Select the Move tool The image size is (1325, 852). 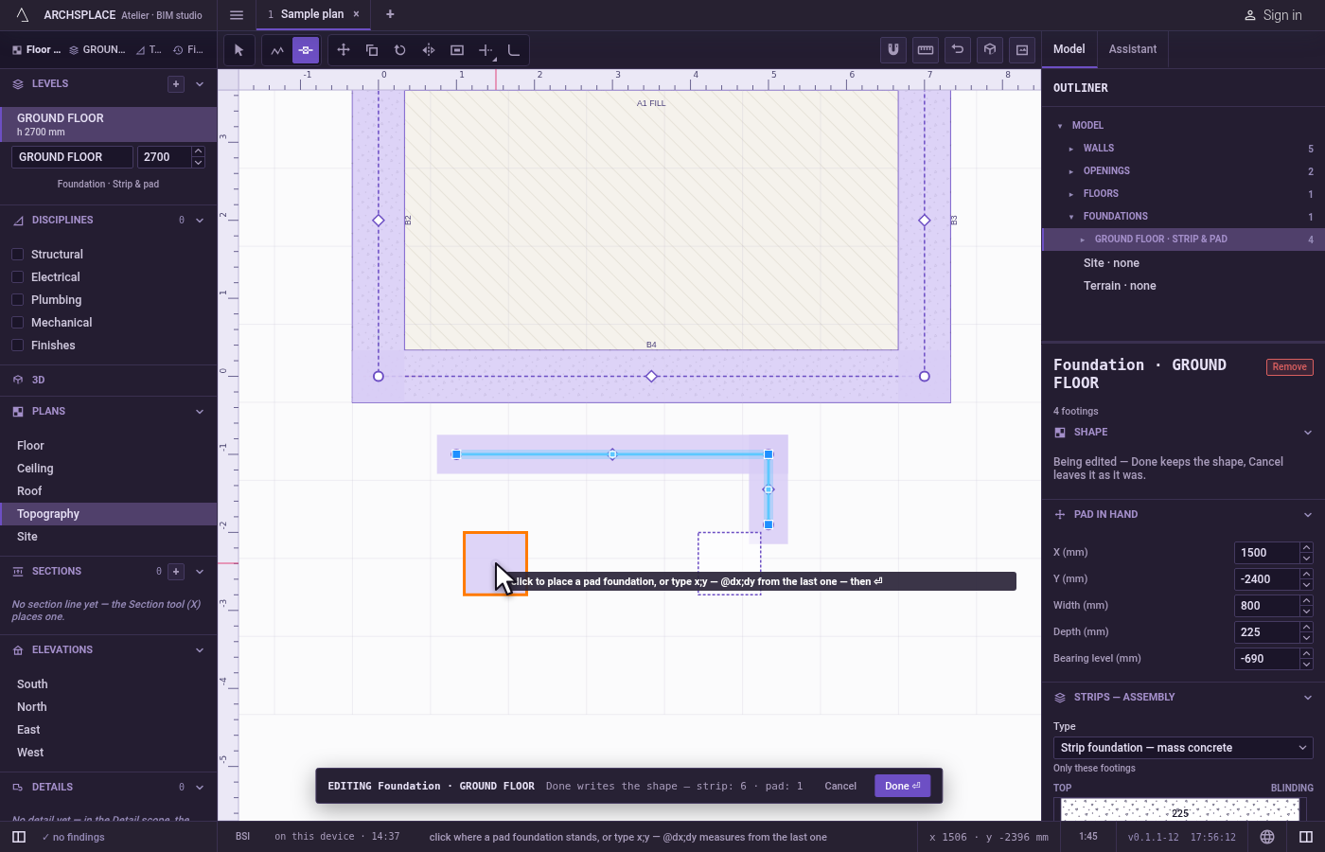click(x=344, y=50)
